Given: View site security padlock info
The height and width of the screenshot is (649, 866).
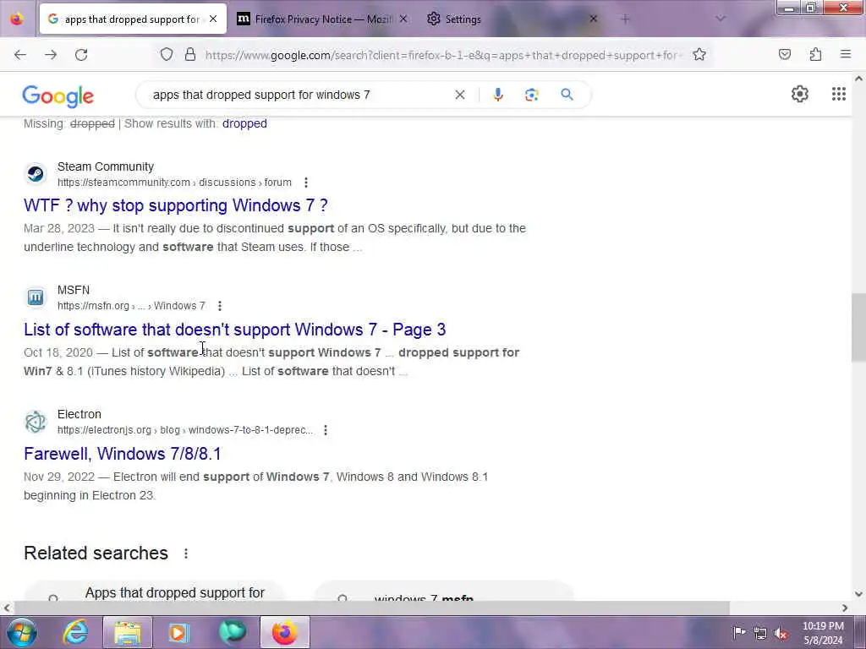Looking at the screenshot, I should (x=190, y=55).
